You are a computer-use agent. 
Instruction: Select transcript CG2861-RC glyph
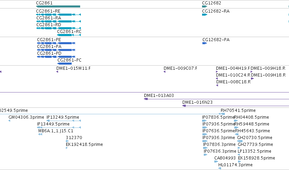coord(69,35)
